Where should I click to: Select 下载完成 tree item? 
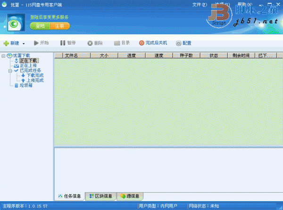coord(35,75)
